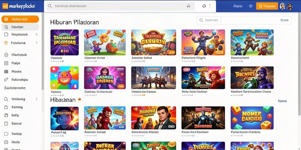This screenshot has width=301, height=150.
Task: Click the square icon beside 'Hnpohanok'
Action: tap(6, 35)
